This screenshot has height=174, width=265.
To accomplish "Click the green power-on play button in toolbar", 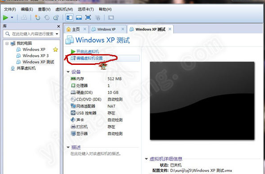I will point(5,17).
